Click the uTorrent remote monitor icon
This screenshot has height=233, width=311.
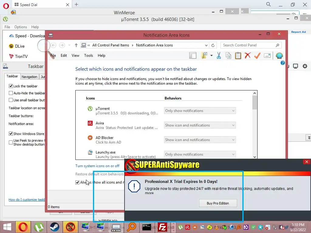(x=296, y=66)
